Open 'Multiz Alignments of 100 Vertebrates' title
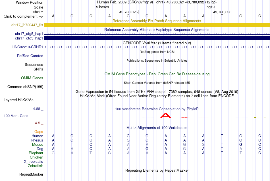This screenshot has width=270, height=181. [x=157, y=128]
